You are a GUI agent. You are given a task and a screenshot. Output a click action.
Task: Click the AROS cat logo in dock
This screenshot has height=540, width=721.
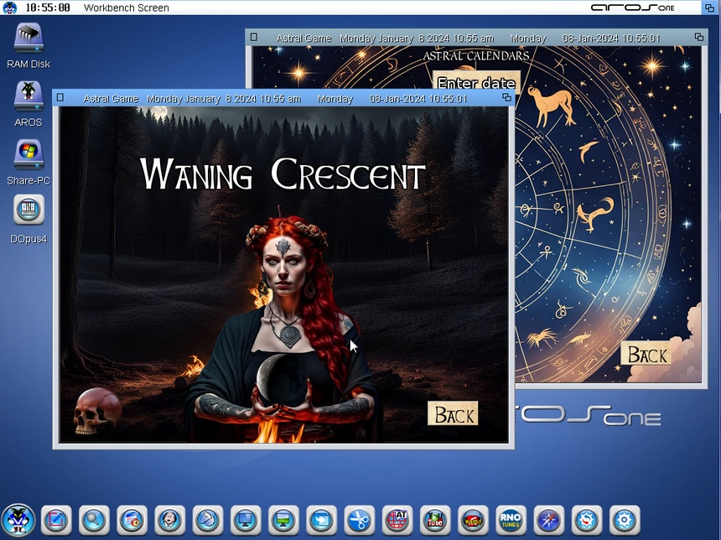click(x=18, y=520)
